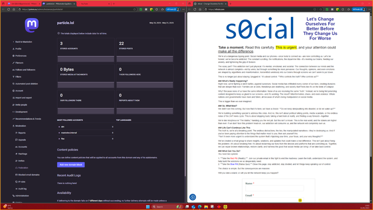The image size is (373, 210).
Task: Click the Mastodon logo in the sidebar
Action: pos(31,25)
